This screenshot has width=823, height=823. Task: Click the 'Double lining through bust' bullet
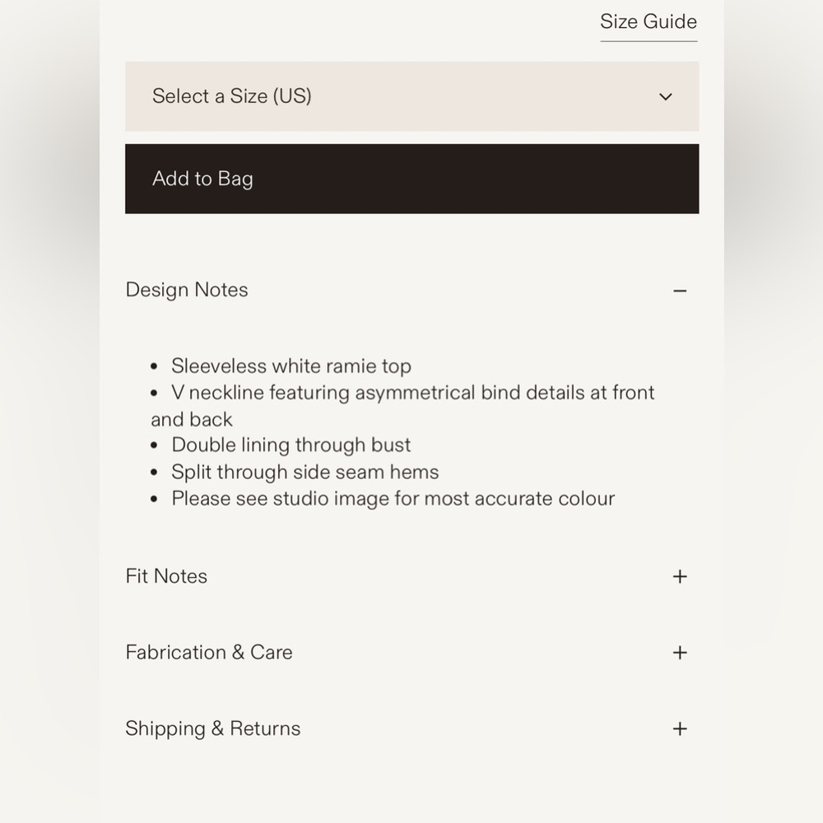pos(291,445)
